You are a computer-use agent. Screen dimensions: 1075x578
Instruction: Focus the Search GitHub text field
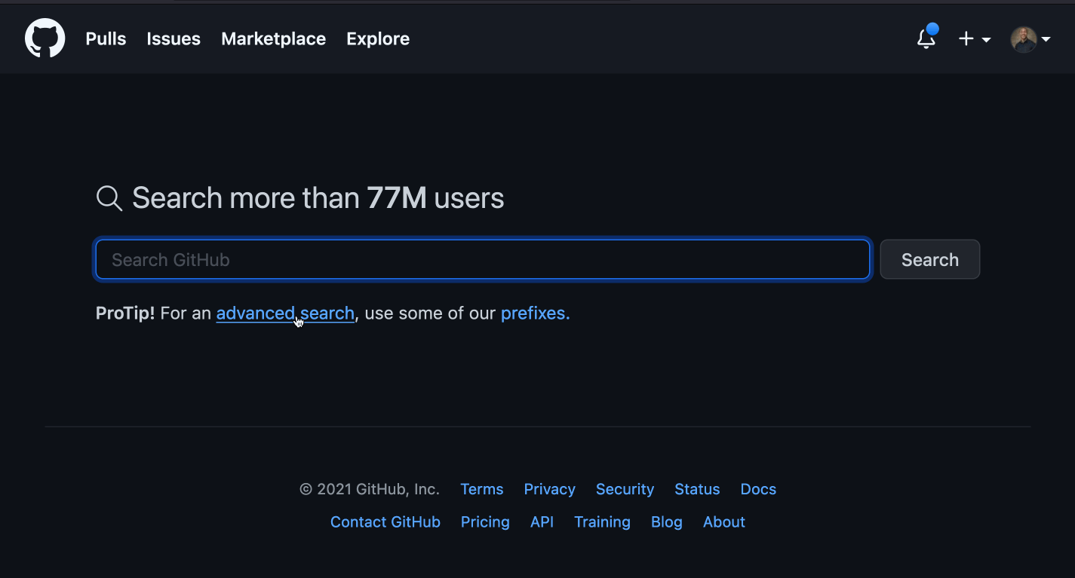[483, 260]
